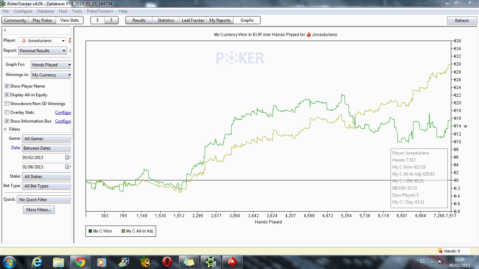Switch to PokerStars in the taskbar
This screenshot has width=479, height=269.
point(232,262)
